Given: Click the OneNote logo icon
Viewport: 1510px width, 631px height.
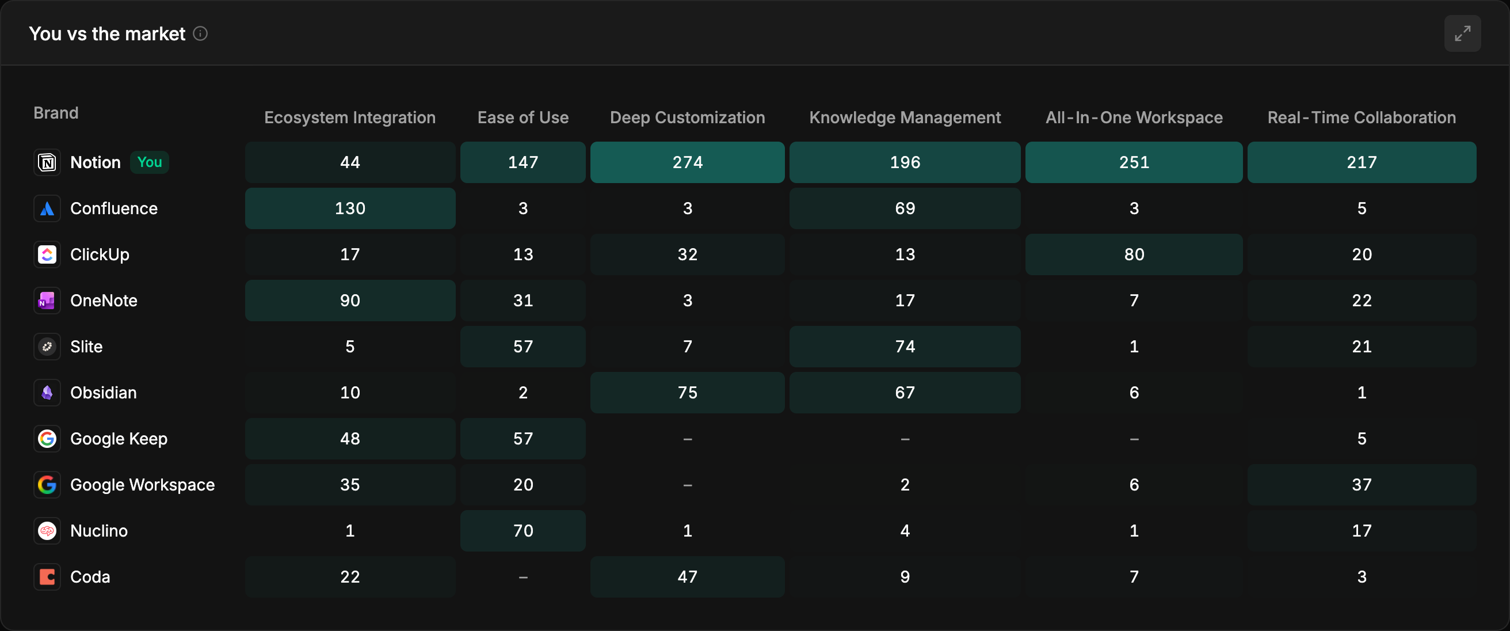Looking at the screenshot, I should [47, 301].
